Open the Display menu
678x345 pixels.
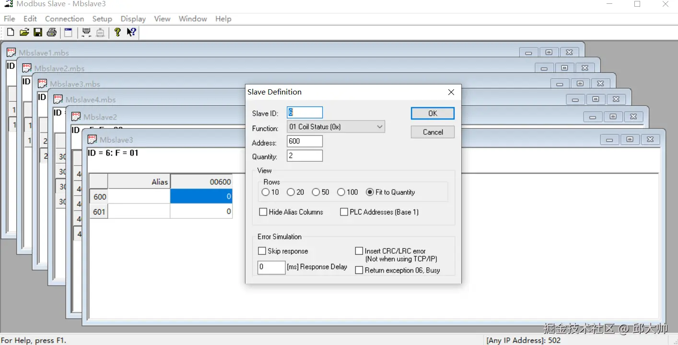(x=133, y=19)
